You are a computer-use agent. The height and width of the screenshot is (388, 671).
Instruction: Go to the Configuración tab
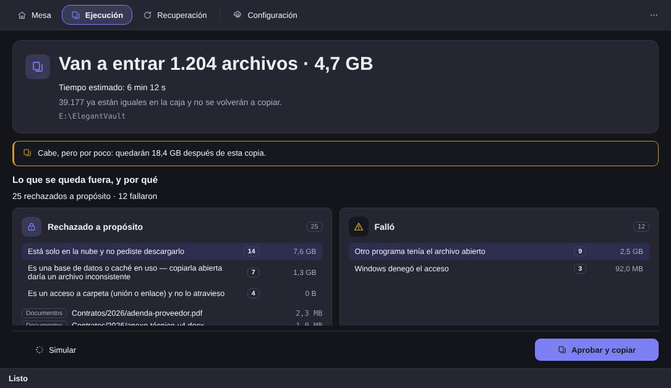tap(265, 15)
